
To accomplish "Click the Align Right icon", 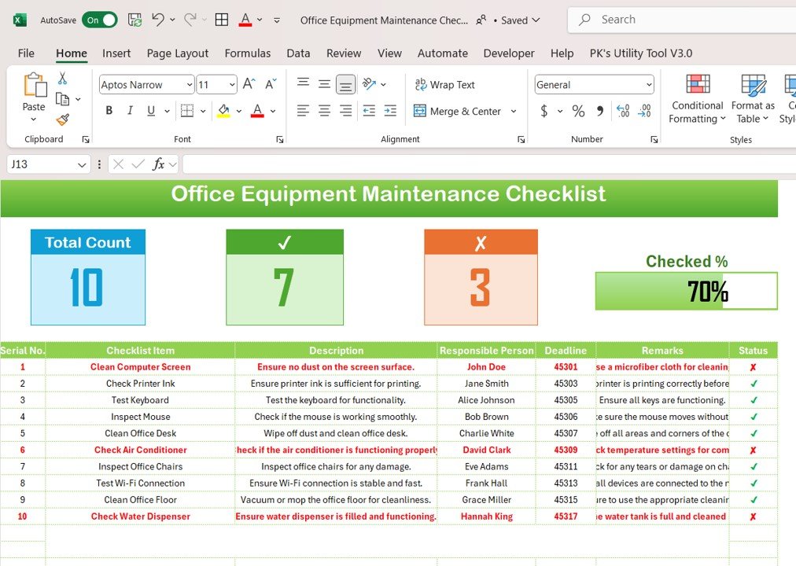I will pyautogui.click(x=346, y=111).
